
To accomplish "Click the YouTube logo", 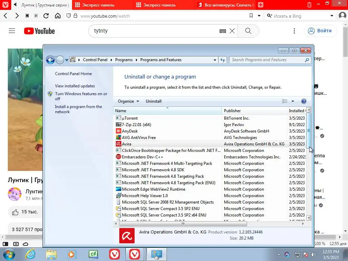I will (39, 31).
